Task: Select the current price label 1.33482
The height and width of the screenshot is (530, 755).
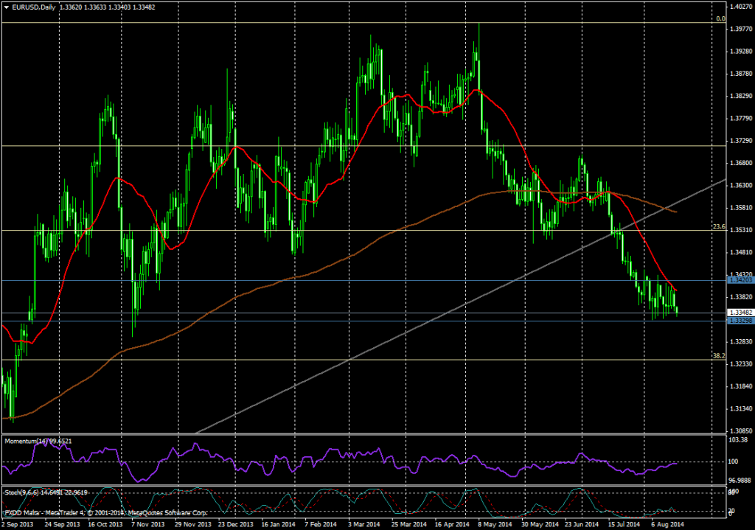Action: pyautogui.click(x=740, y=313)
